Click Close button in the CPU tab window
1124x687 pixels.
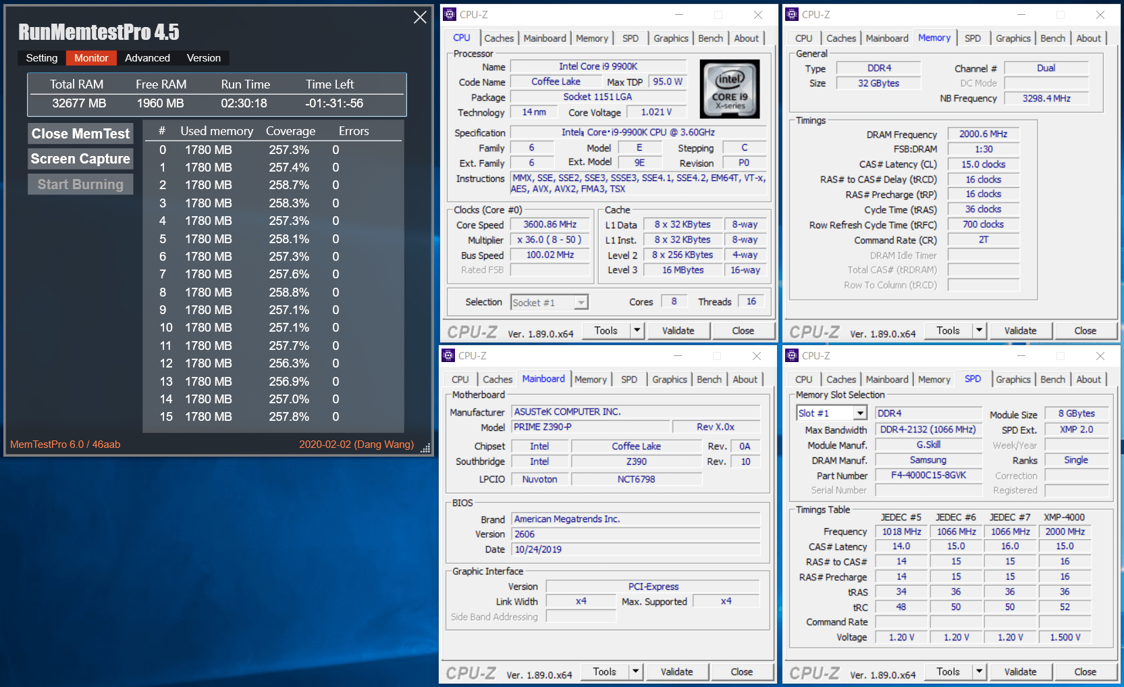(743, 330)
